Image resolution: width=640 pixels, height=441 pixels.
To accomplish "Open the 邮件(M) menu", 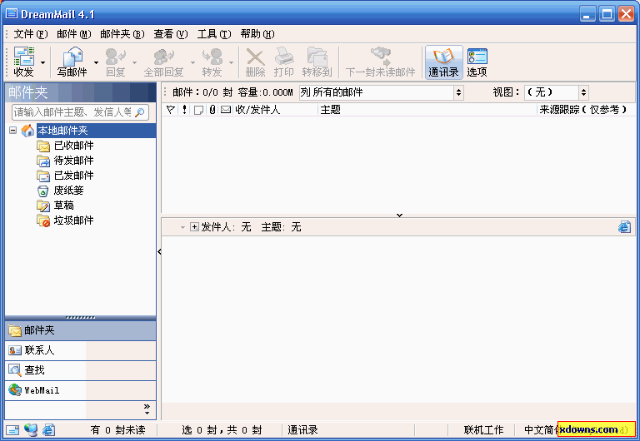I will click(74, 34).
